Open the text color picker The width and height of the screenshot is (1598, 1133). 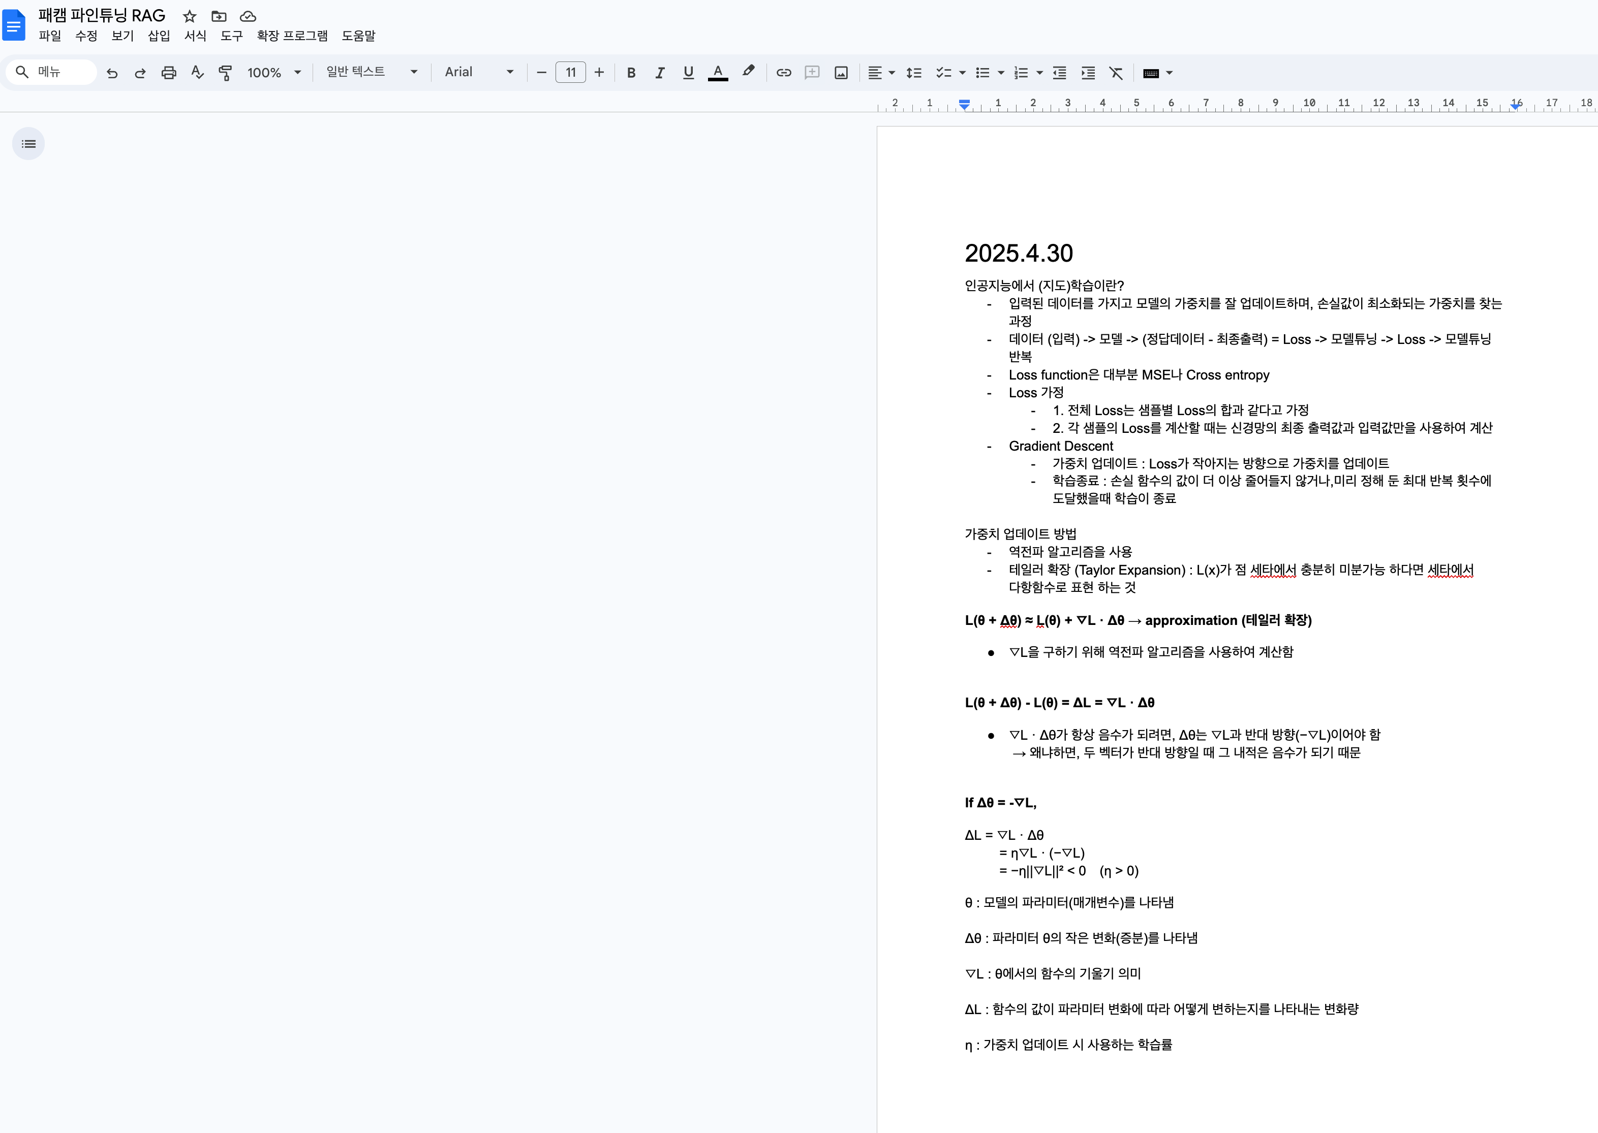tap(717, 73)
